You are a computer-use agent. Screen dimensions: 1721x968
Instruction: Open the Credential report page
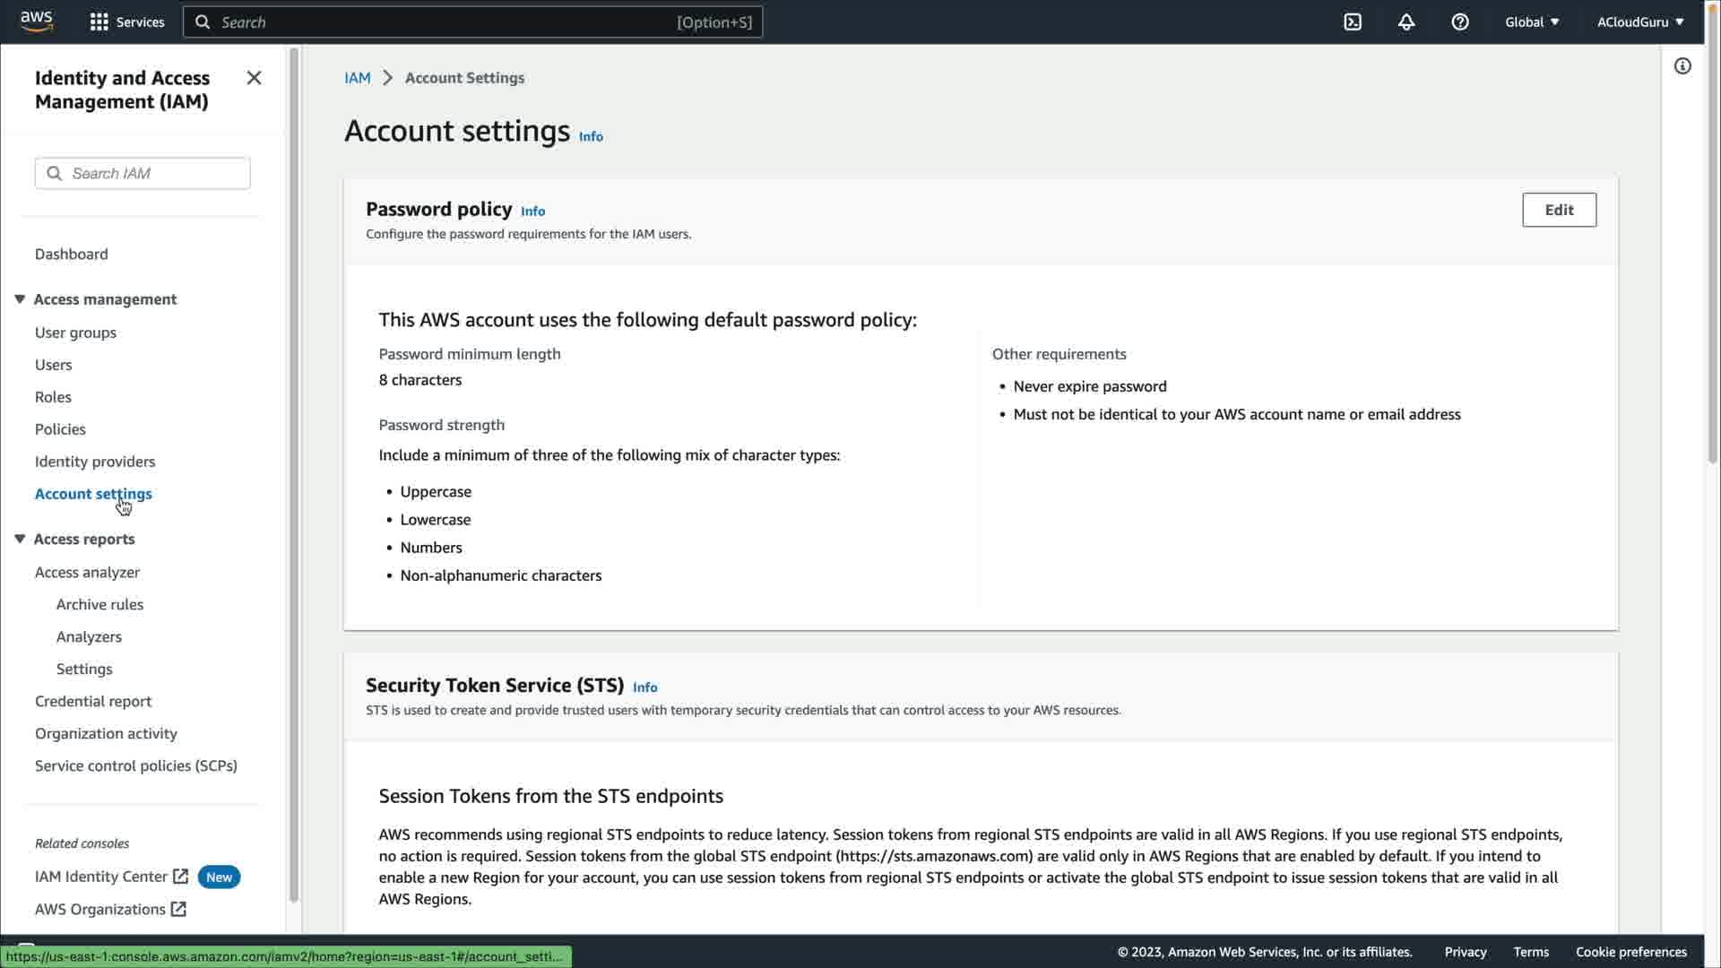(x=93, y=701)
